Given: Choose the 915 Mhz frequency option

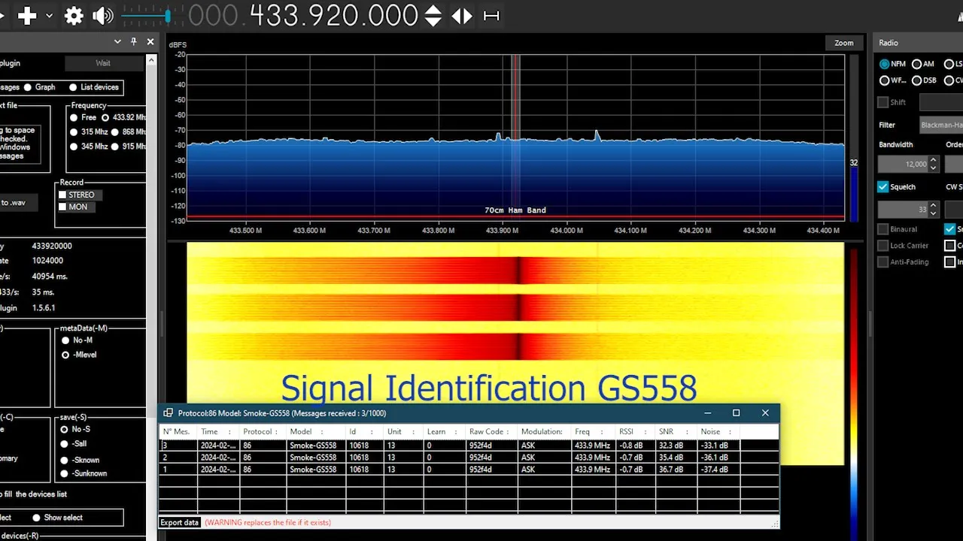Looking at the screenshot, I should [x=115, y=147].
